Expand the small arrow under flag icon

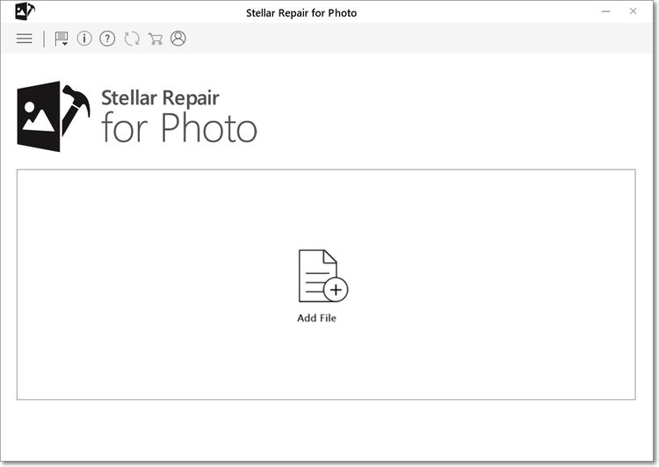coord(65,44)
